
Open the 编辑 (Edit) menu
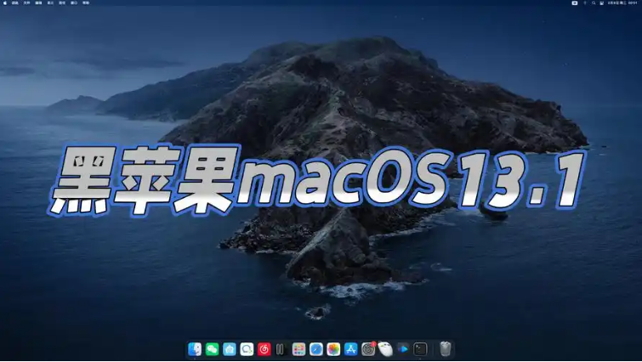pos(39,3)
